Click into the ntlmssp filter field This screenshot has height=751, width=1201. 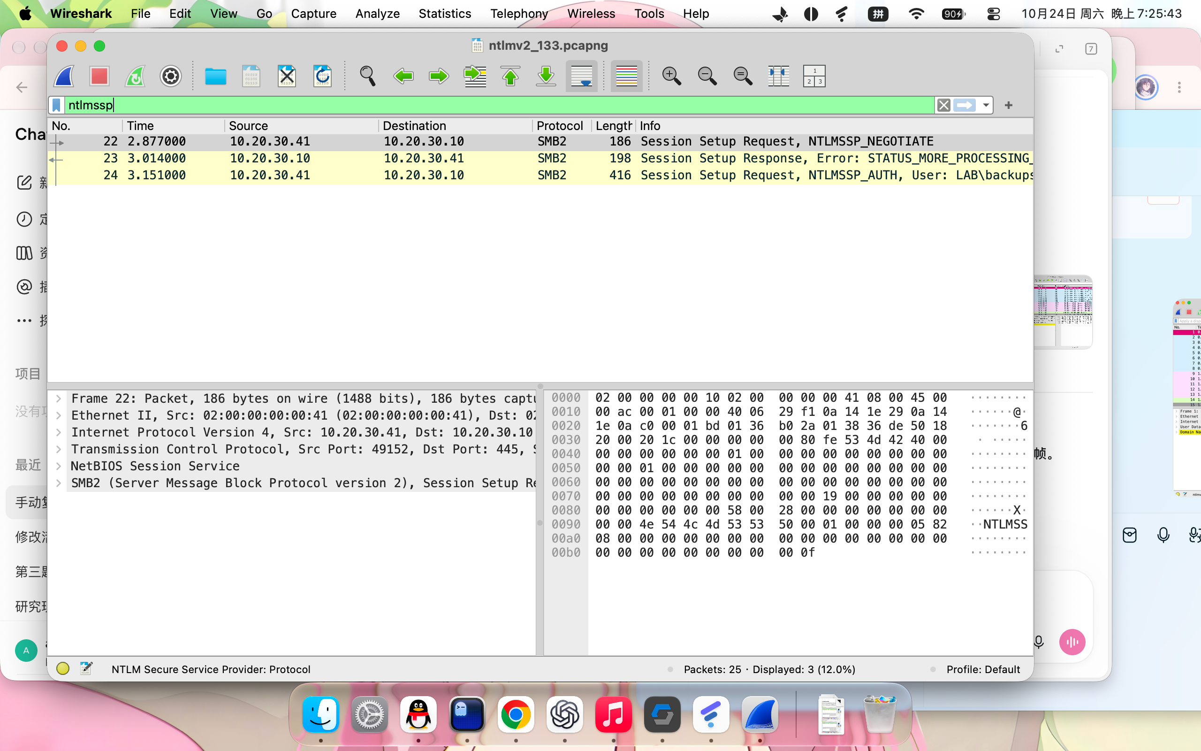click(x=499, y=105)
